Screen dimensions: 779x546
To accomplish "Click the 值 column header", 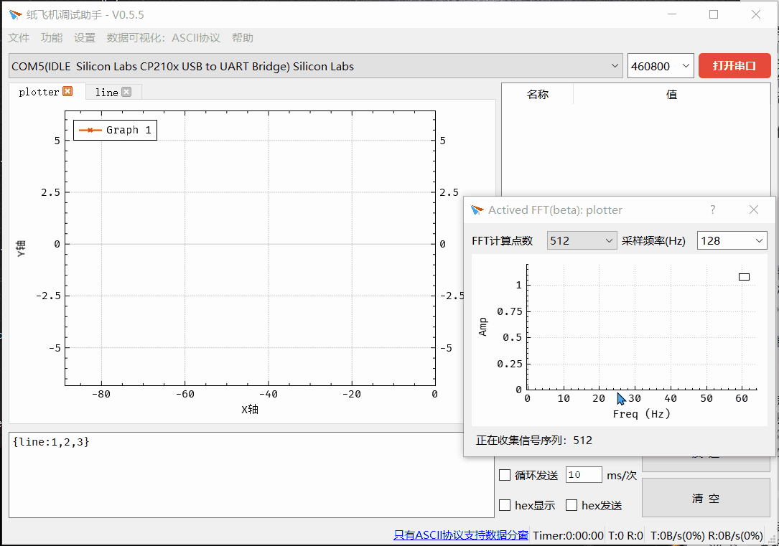I will pos(672,94).
